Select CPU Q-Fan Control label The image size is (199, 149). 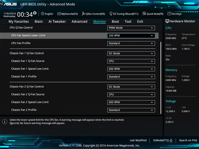21,28
